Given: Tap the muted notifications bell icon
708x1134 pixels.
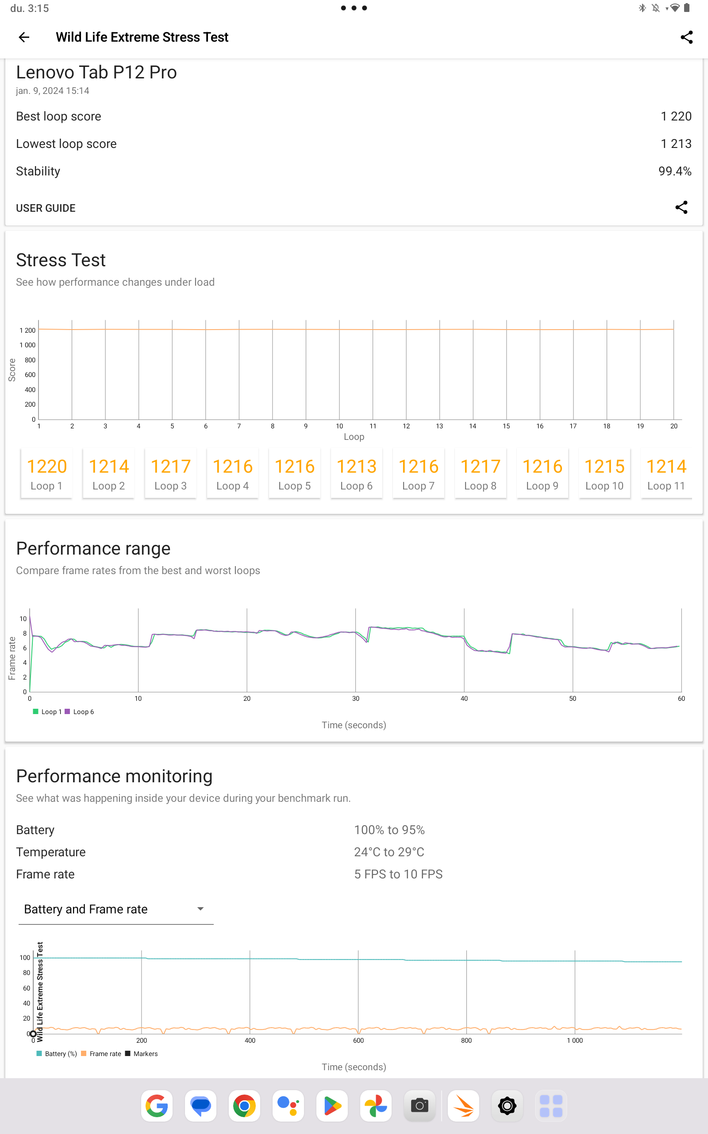Looking at the screenshot, I should point(655,8).
